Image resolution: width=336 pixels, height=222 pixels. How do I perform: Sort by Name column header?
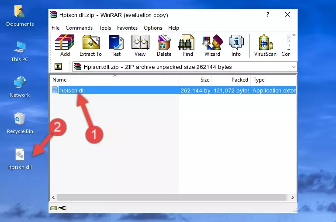pyautogui.click(x=114, y=80)
